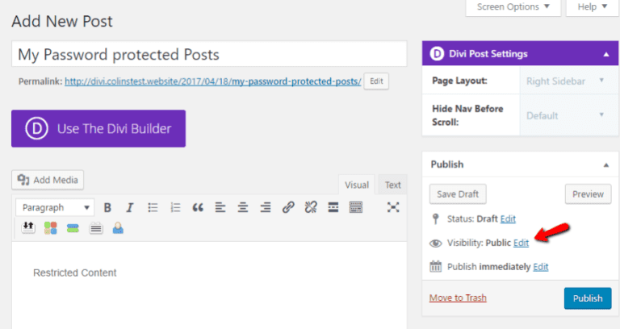Enter distraction-free fullscreen mode
620x329 pixels.
[x=393, y=207]
